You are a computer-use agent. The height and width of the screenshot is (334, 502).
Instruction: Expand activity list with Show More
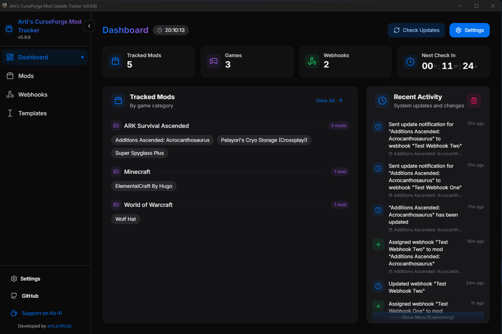[428, 317]
